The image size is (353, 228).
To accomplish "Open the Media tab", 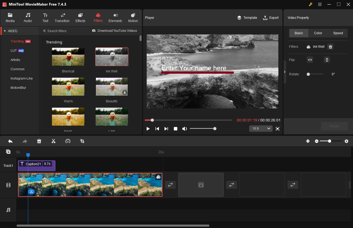I will click(10, 17).
